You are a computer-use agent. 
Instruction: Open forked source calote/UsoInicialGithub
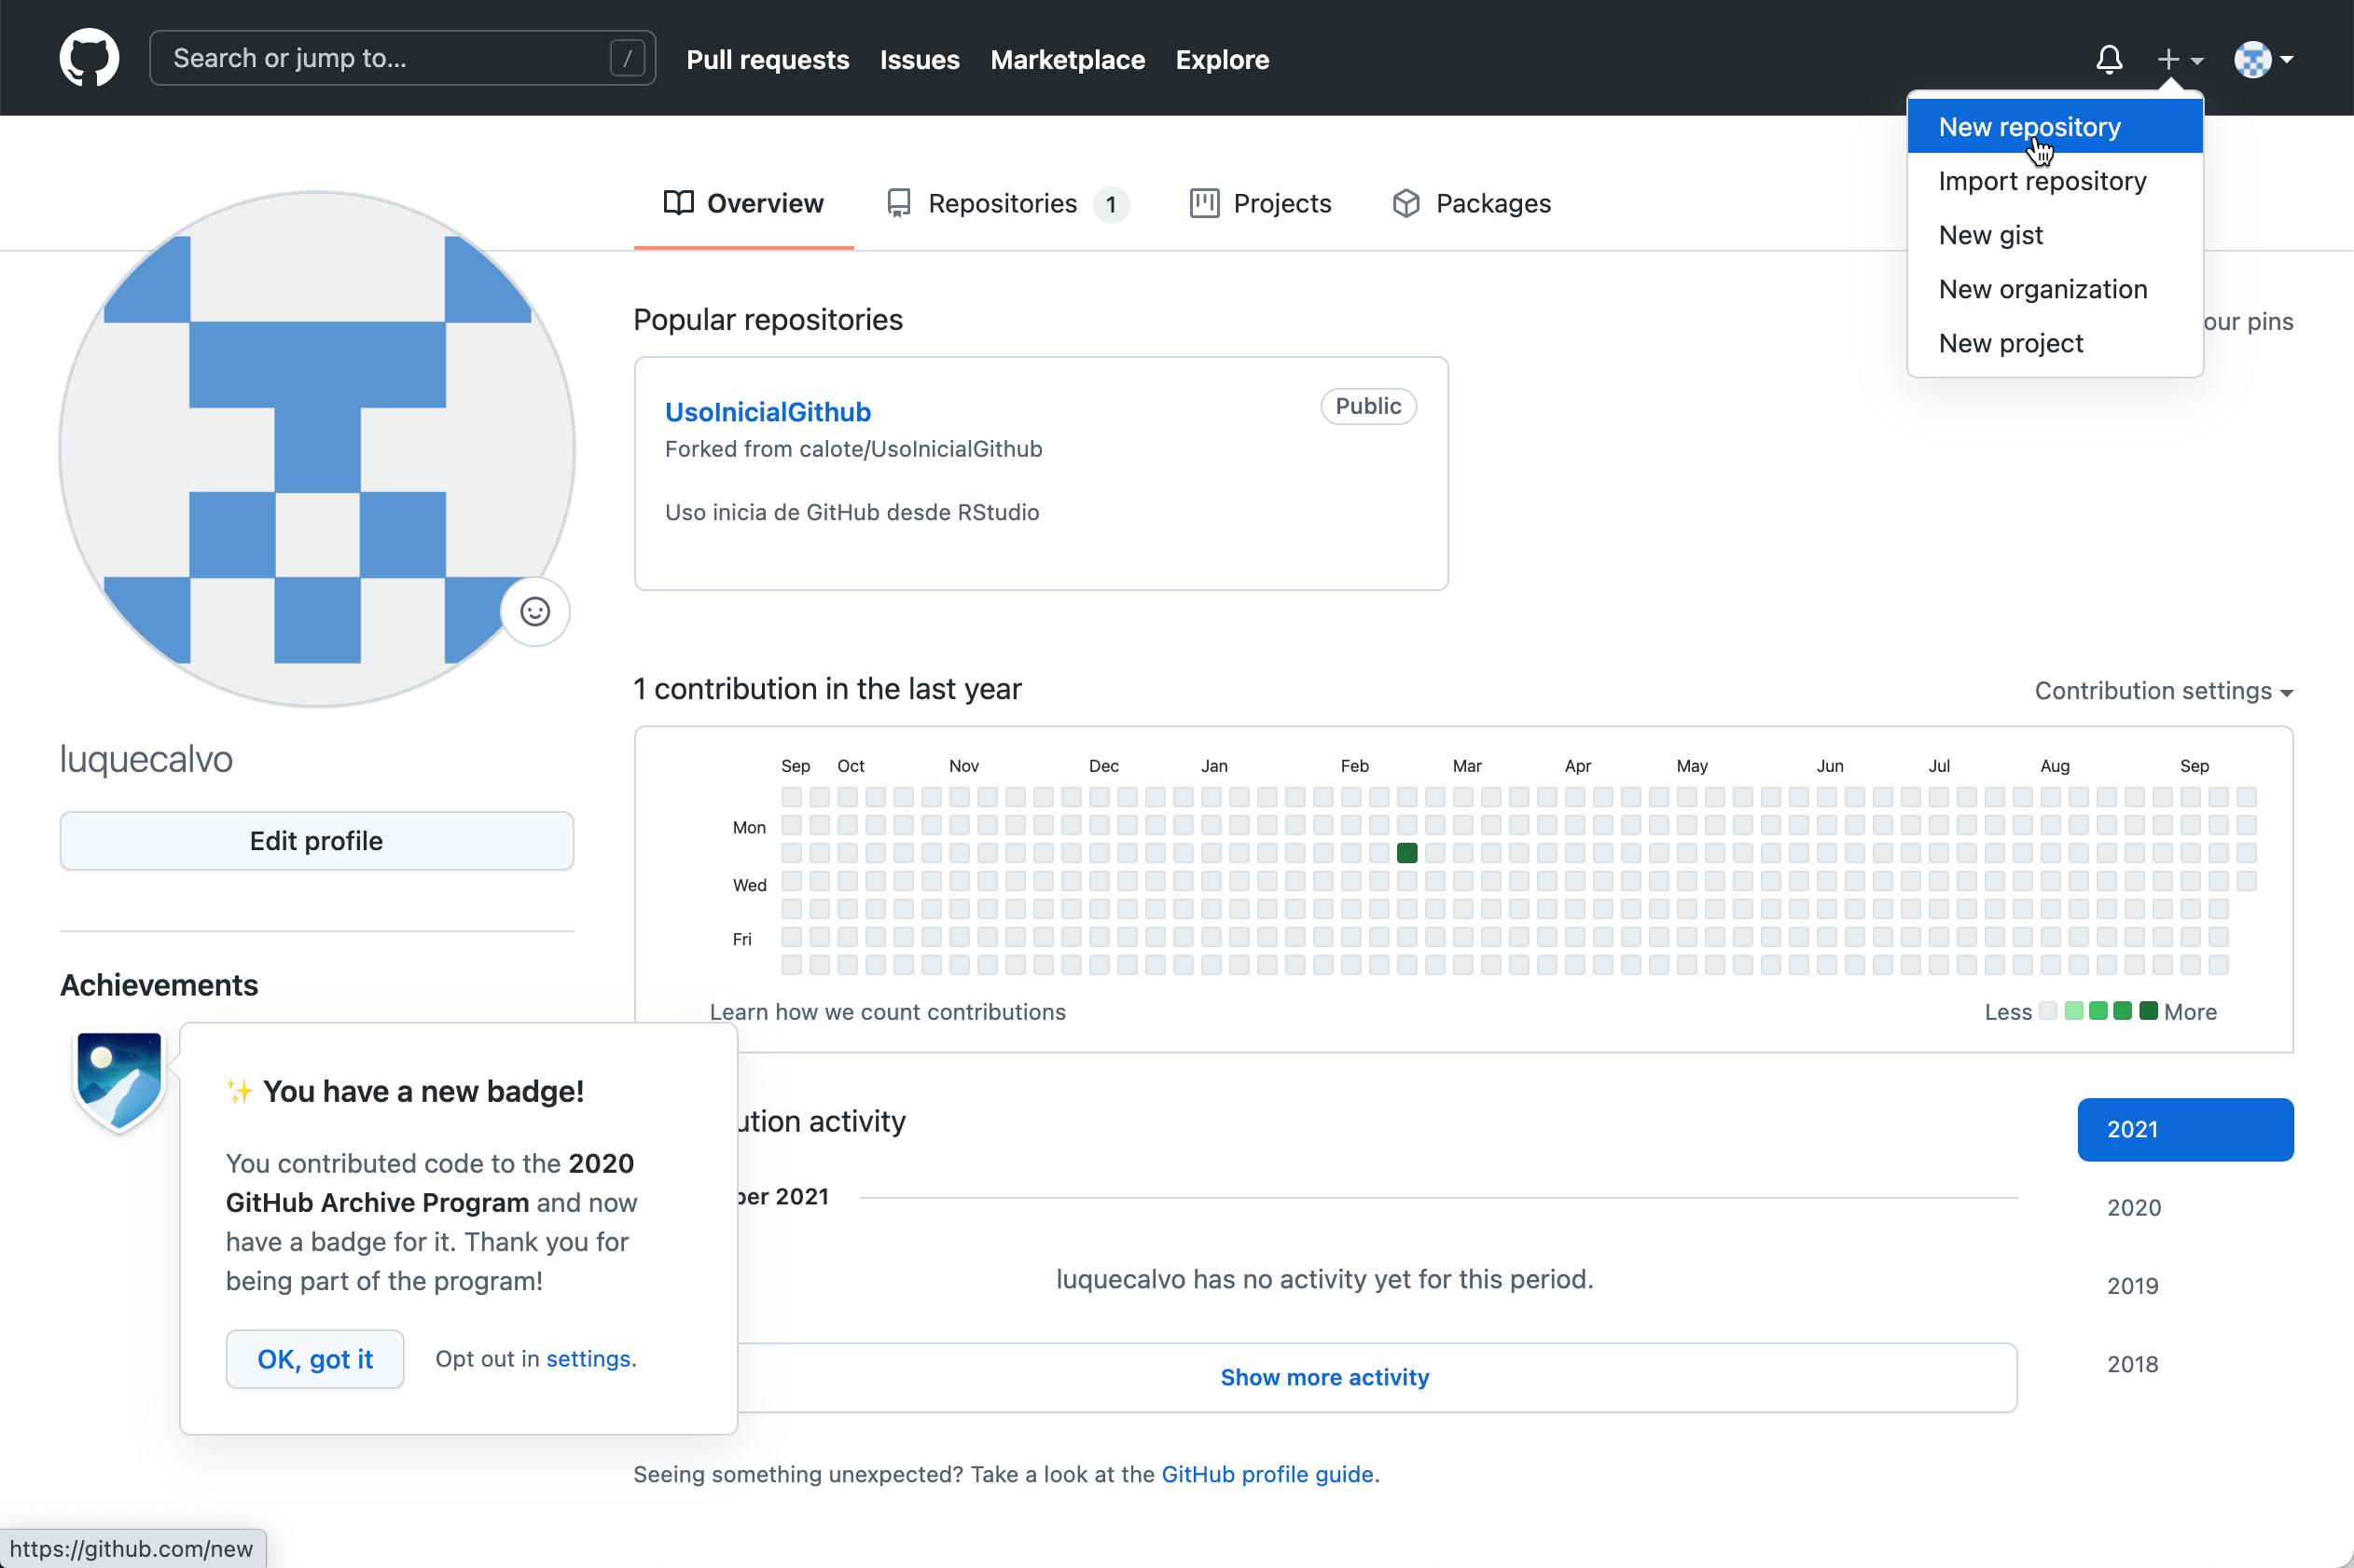(x=921, y=449)
